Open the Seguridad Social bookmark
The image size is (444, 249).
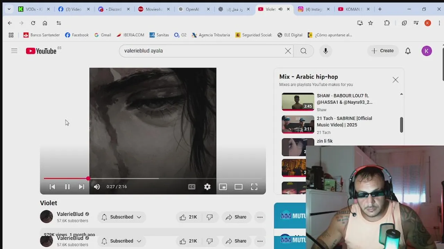pyautogui.click(x=254, y=35)
